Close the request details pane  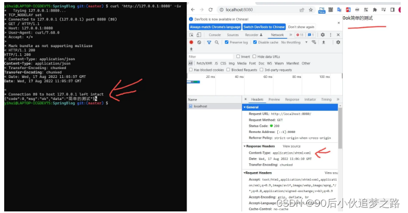(x=245, y=99)
